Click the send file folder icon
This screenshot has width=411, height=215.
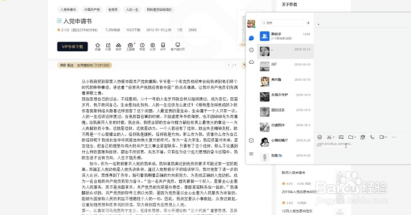click(351, 137)
